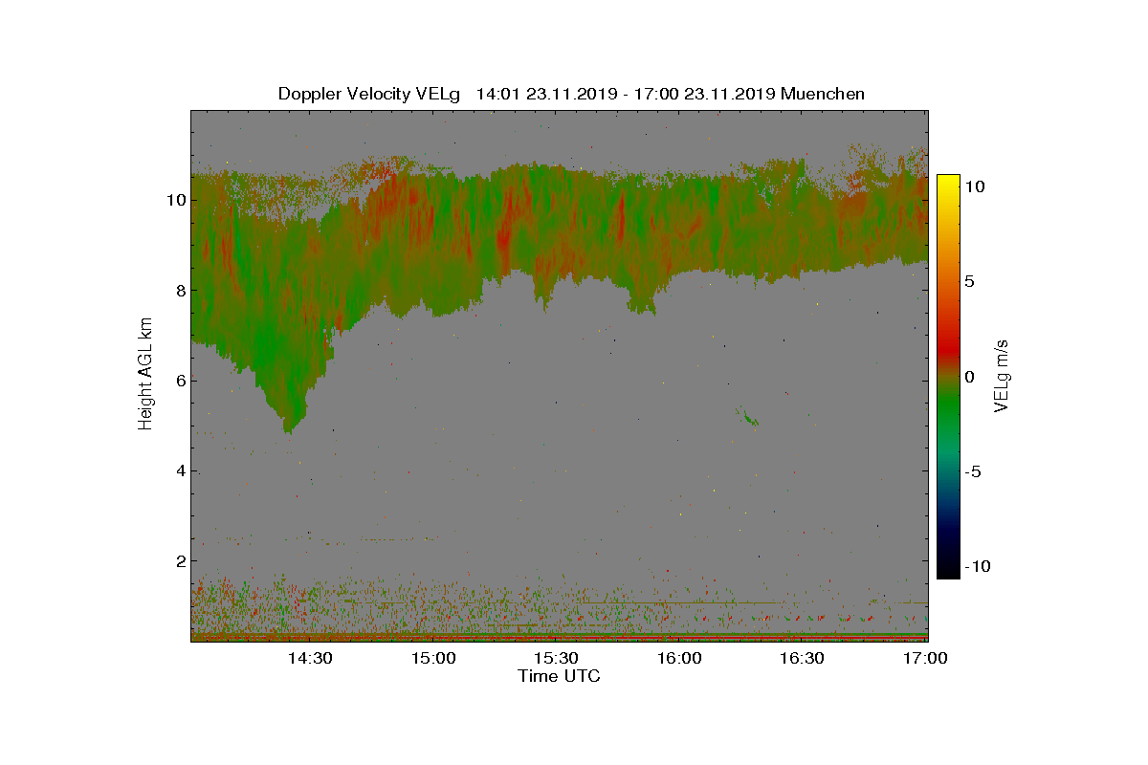Click the 'VELg m/s' colorbar label

tap(1002, 374)
